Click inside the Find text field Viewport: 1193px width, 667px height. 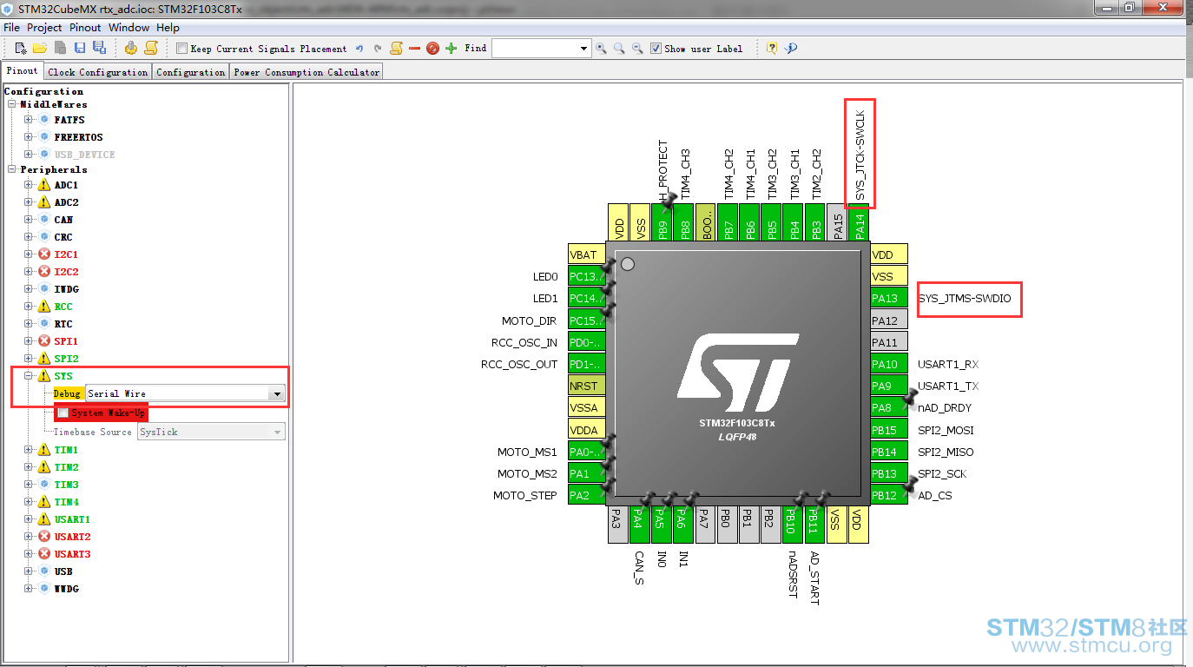[535, 49]
